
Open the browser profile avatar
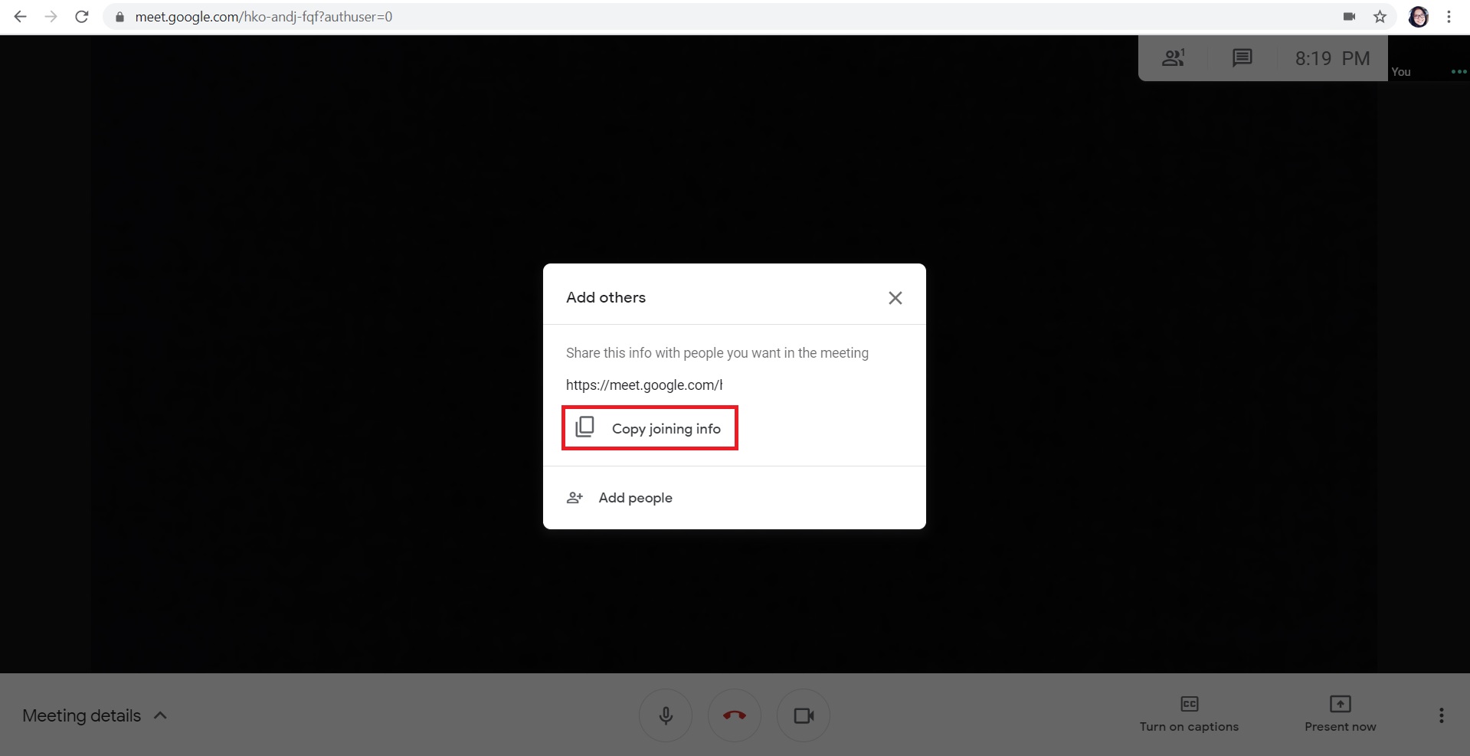point(1419,16)
